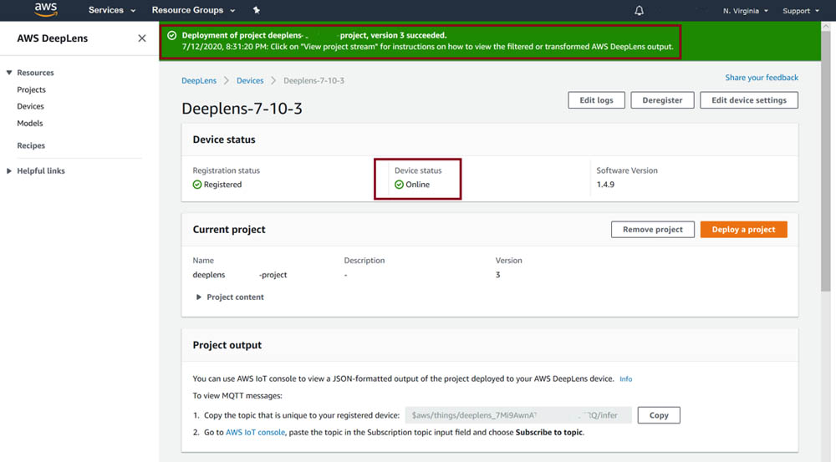Viewport: 836px width, 462px height.
Task: Click the Online status check icon
Action: click(399, 185)
